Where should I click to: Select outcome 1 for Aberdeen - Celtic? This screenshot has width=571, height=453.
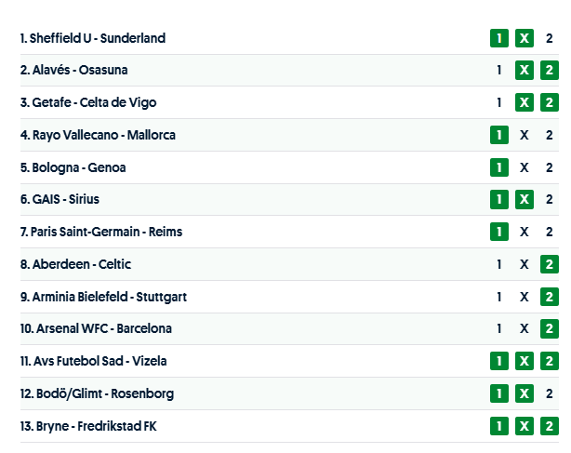(499, 264)
